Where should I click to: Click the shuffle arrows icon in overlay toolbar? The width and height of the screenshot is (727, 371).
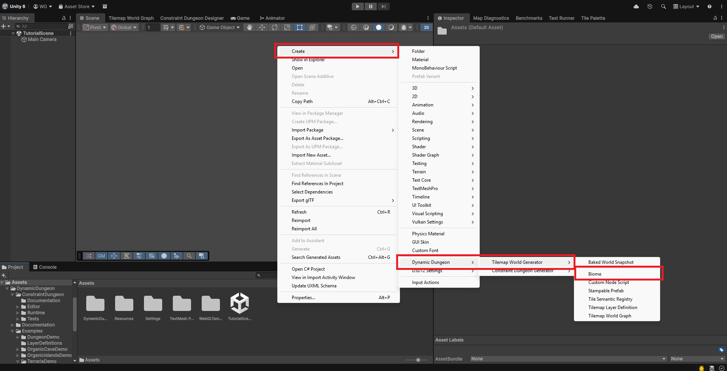pyautogui.click(x=89, y=256)
